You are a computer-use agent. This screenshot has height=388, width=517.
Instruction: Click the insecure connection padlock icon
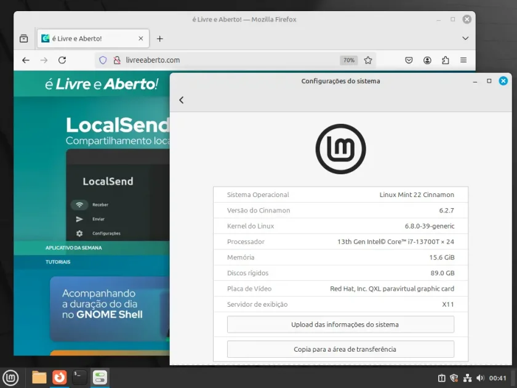tap(117, 60)
